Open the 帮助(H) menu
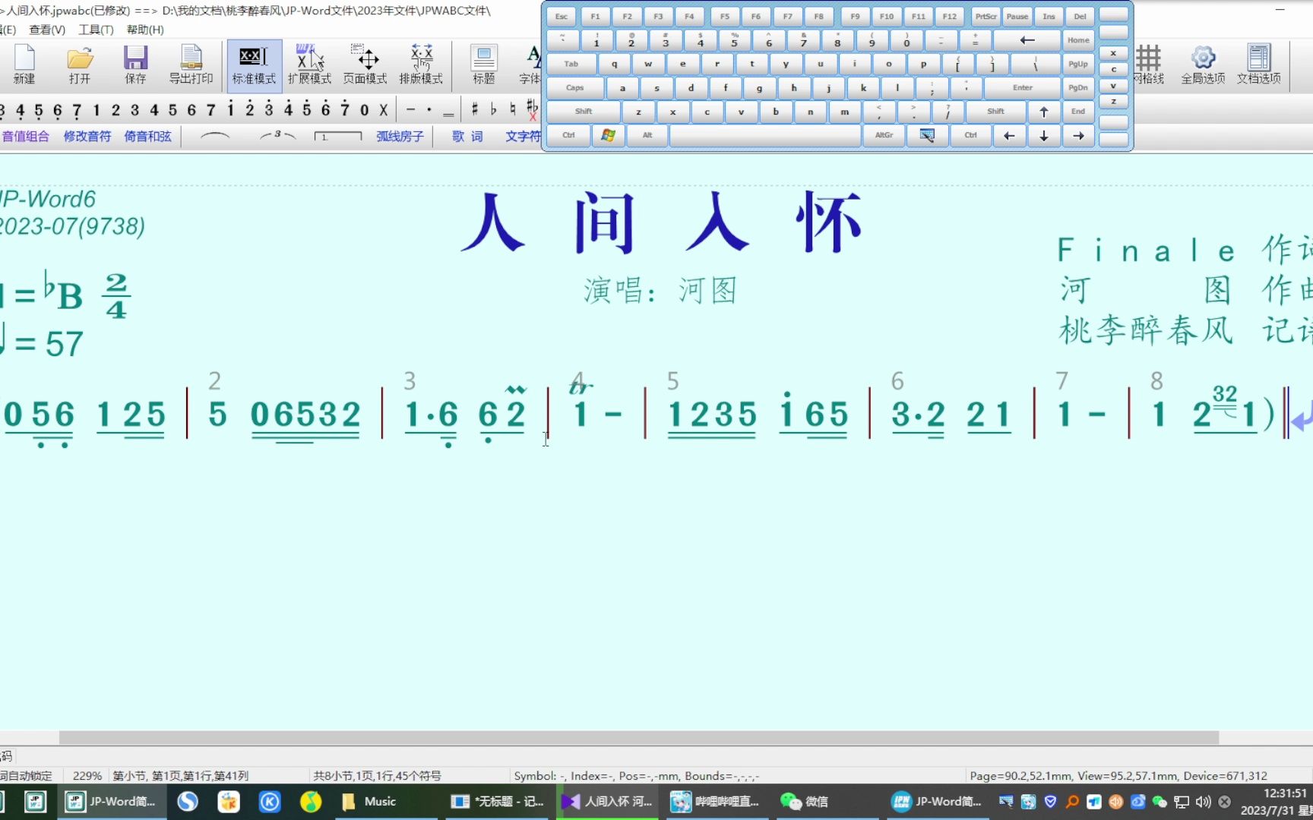The image size is (1313, 820). point(145,30)
